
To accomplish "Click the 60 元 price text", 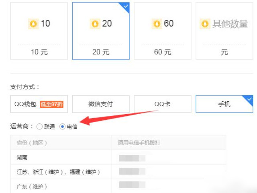I will point(163,52).
